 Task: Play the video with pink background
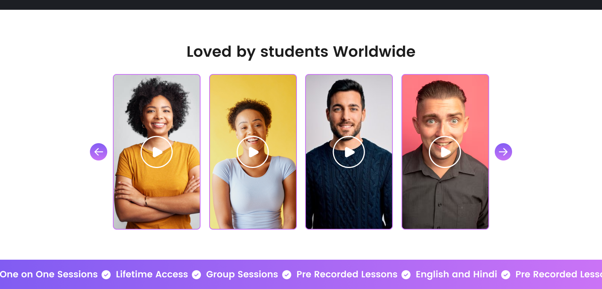[x=445, y=152]
